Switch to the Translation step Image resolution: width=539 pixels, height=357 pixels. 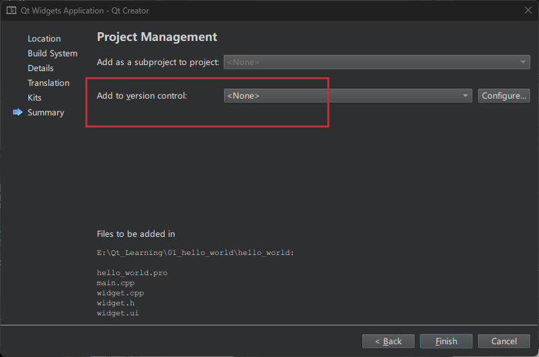[x=48, y=83]
